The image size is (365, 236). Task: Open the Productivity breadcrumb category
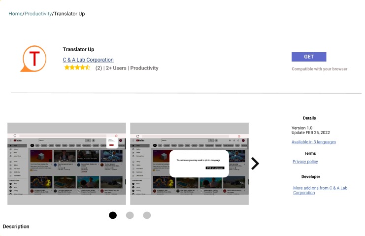pyautogui.click(x=38, y=14)
